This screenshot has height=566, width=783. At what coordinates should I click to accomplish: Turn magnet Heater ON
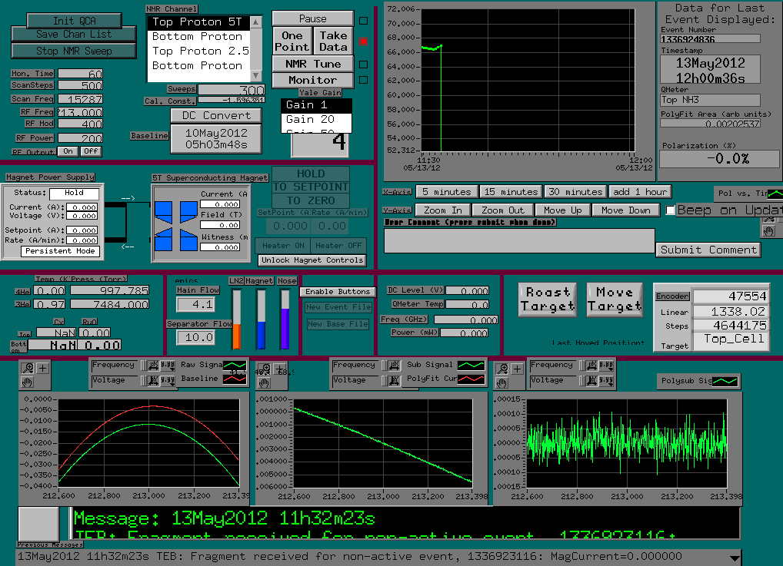tap(282, 245)
